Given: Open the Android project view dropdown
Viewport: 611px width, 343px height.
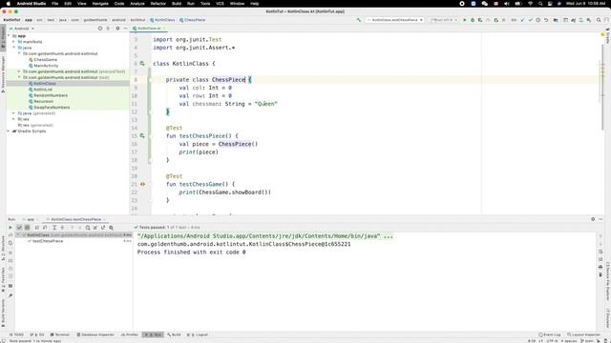Looking at the screenshot, I should [x=21, y=29].
